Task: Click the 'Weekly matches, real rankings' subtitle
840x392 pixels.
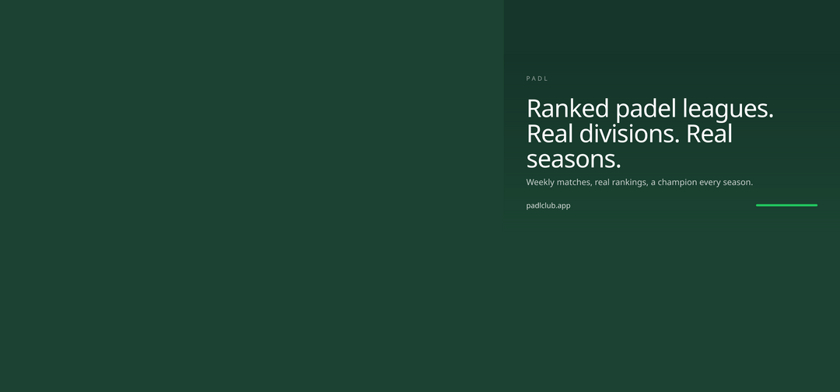Action: point(639,182)
